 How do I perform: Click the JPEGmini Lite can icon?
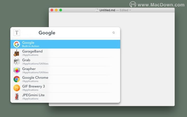click(17, 97)
